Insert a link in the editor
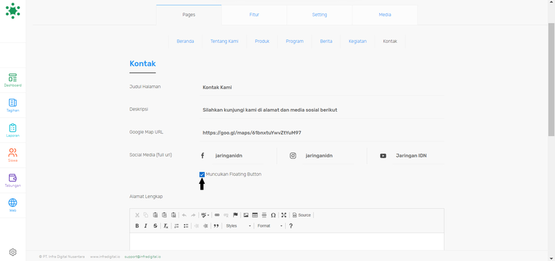The height and width of the screenshot is (261, 555). [x=217, y=215]
